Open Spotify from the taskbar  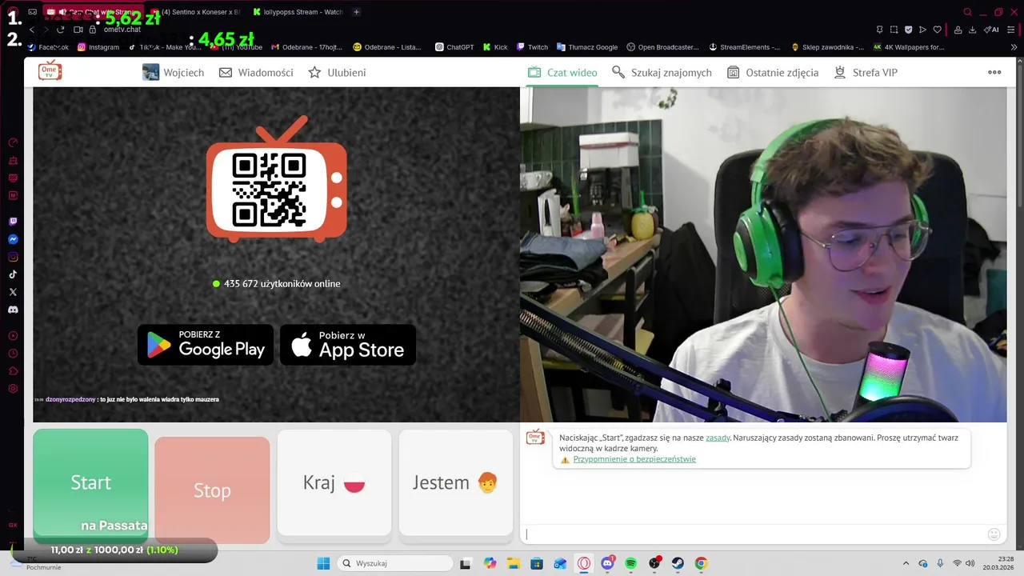[630, 563]
